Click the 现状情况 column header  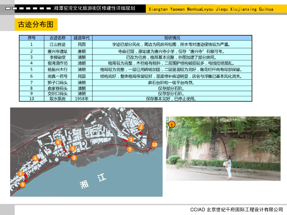172,38
